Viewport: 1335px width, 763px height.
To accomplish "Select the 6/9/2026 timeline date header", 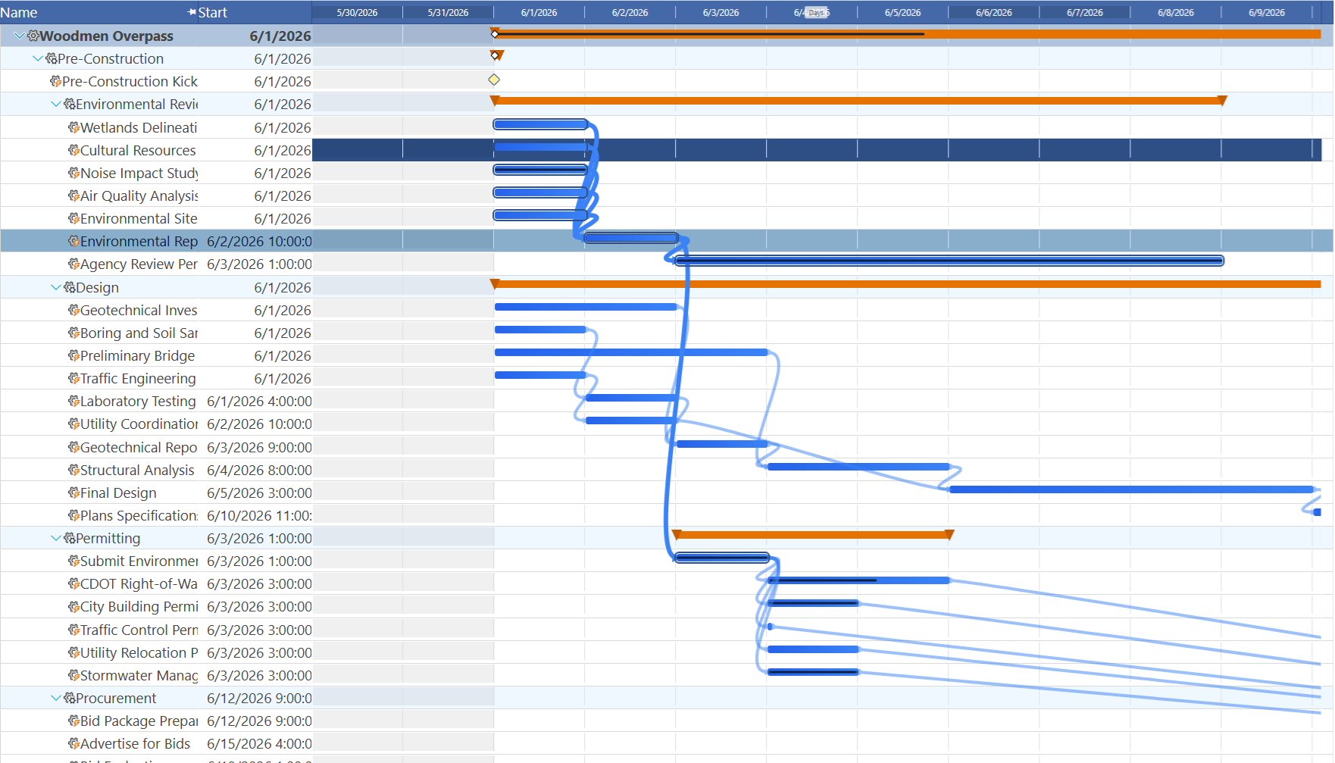I will (x=1266, y=12).
